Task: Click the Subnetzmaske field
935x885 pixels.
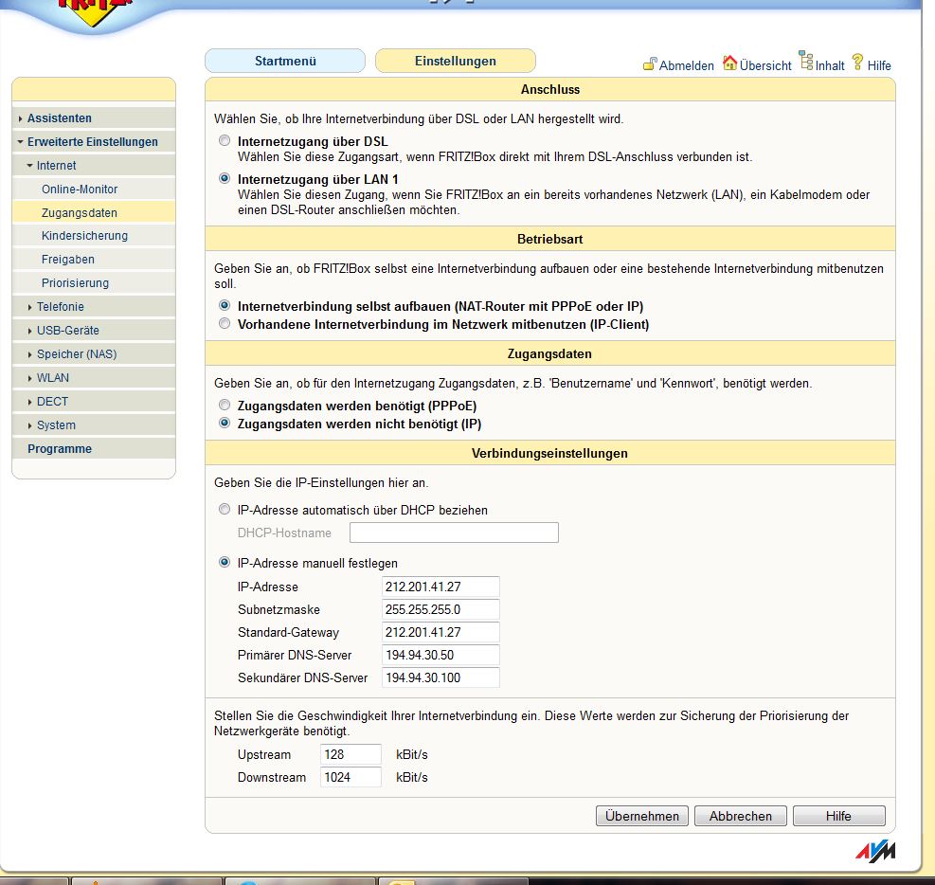Action: tap(441, 609)
